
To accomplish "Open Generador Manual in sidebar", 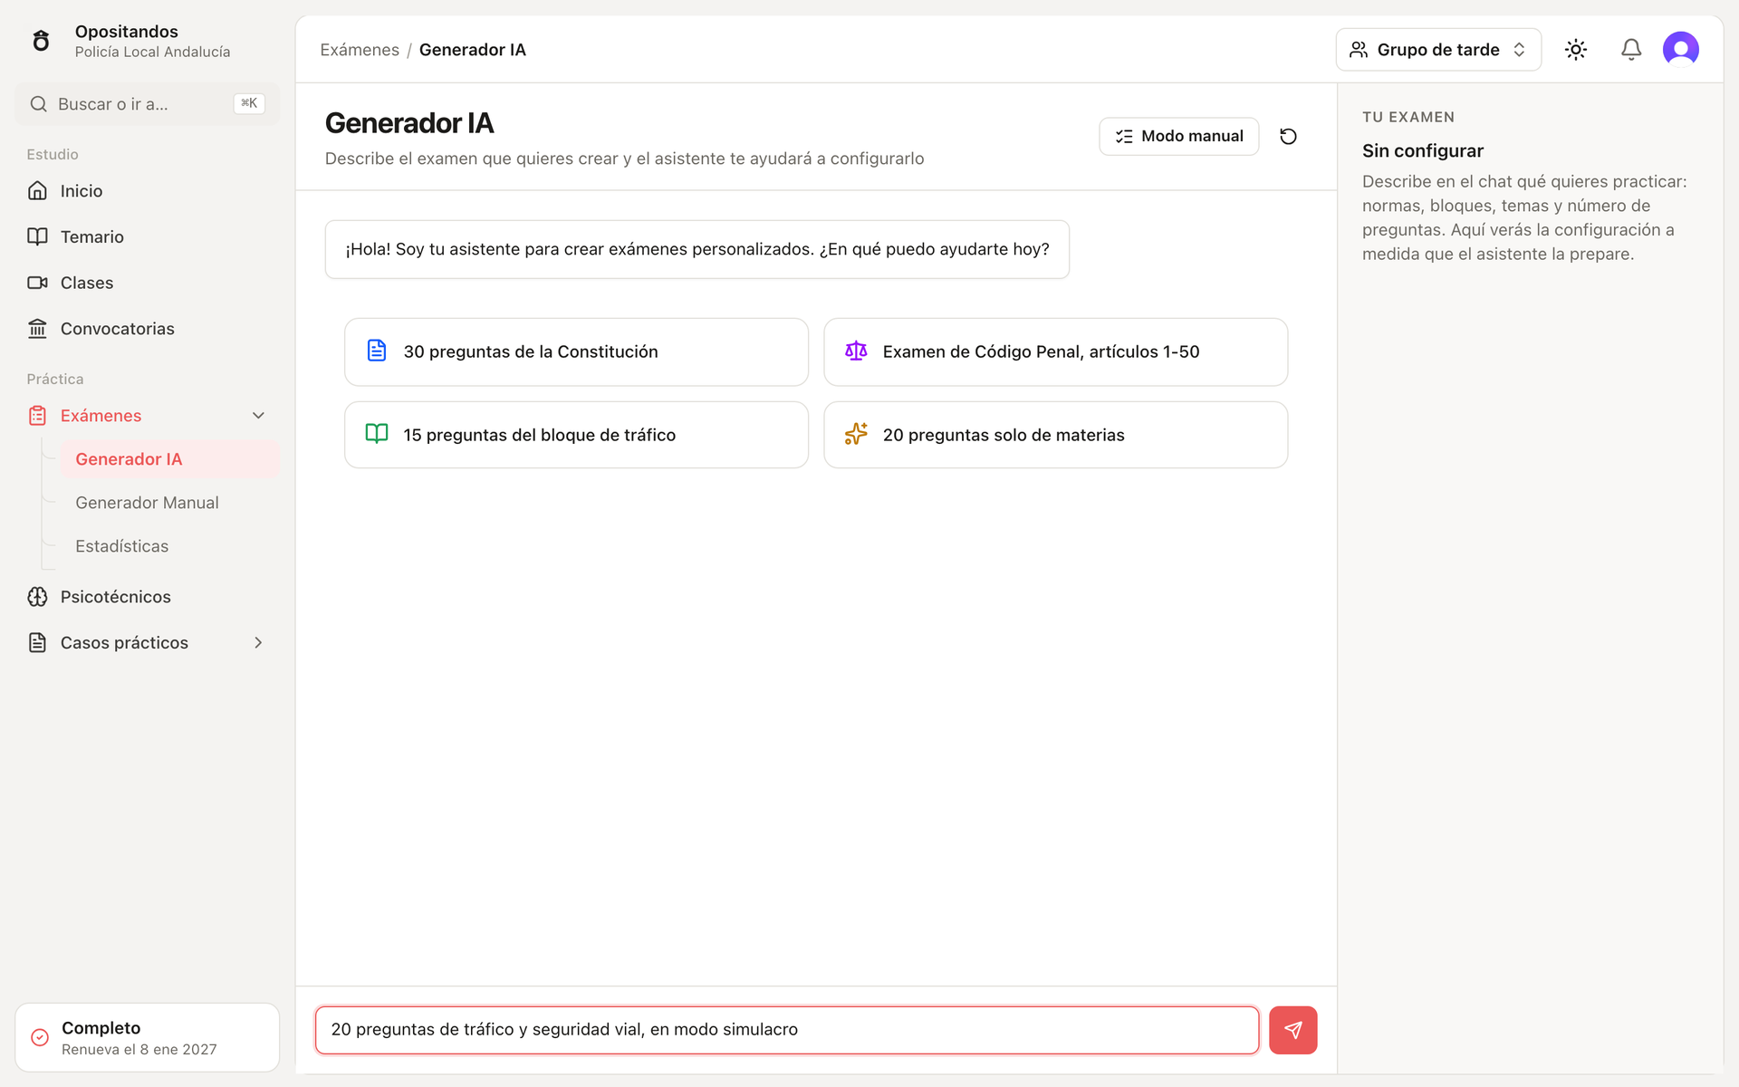I will pyautogui.click(x=170, y=503).
